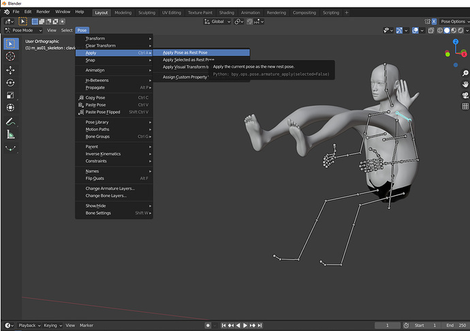Jump to the first frame
The image size is (470, 331).
tap(223, 326)
